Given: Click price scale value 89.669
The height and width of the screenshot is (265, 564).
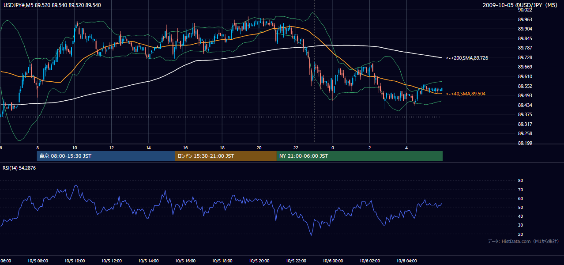Looking at the screenshot, I should 525,67.
